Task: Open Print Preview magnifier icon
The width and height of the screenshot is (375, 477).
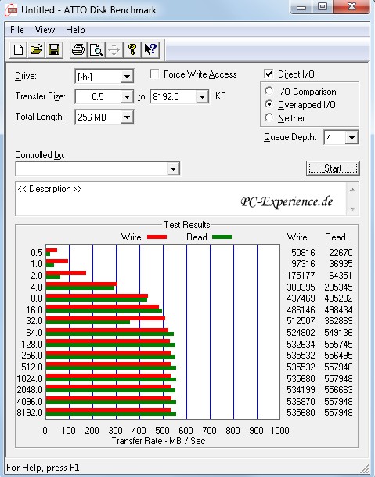Action: (96, 49)
